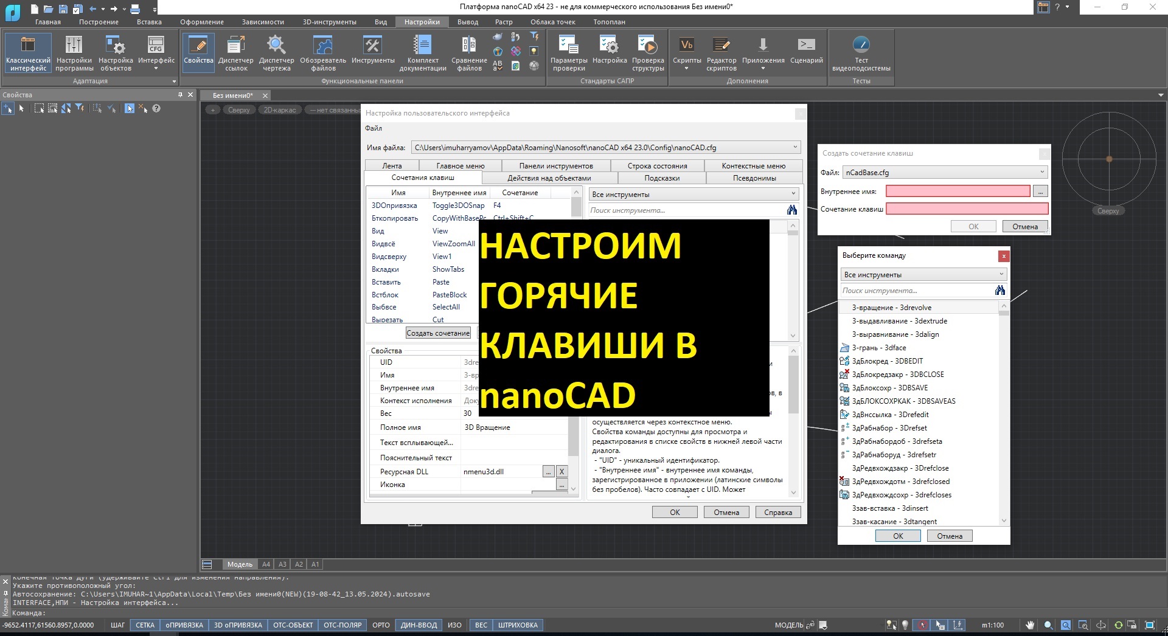Toggle 3D оПРИВЯЗКА in the status bar
The width and height of the screenshot is (1168, 636).
[237, 624]
